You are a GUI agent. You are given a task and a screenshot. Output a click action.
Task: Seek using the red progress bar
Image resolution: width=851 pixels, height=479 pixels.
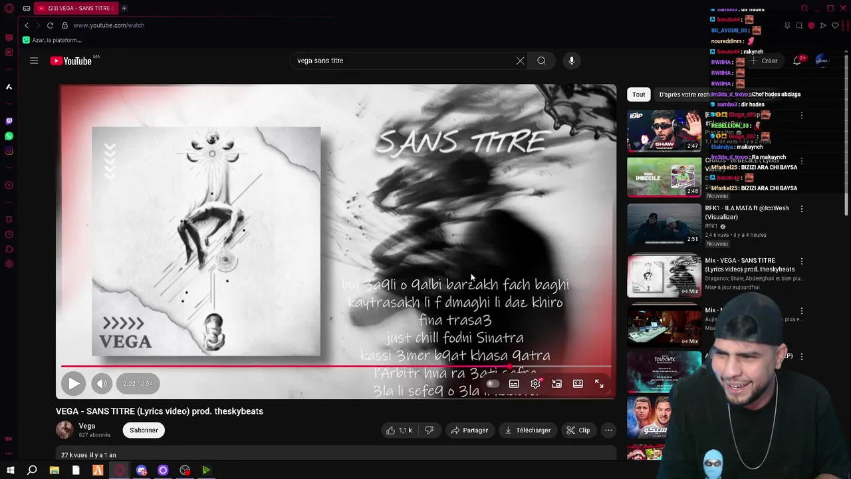click(336, 366)
